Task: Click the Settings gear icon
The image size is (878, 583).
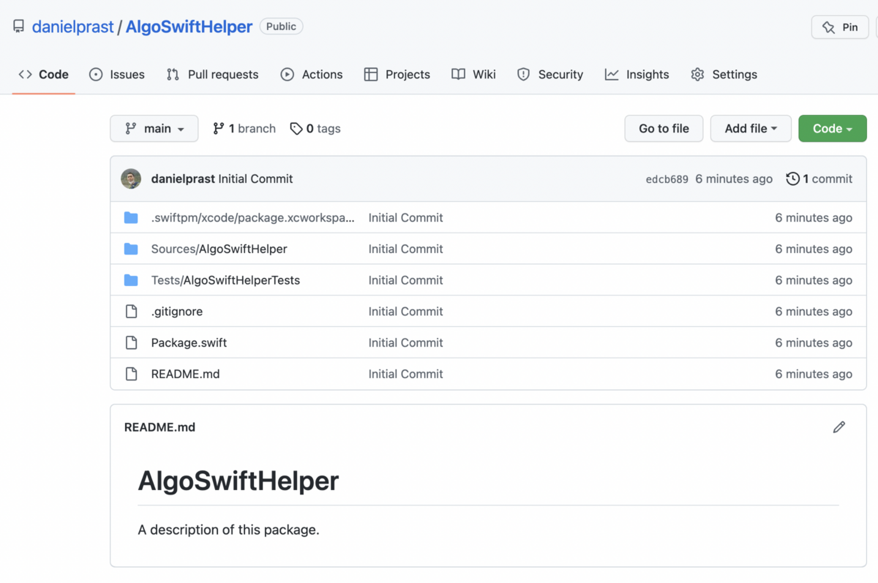Action: point(697,75)
